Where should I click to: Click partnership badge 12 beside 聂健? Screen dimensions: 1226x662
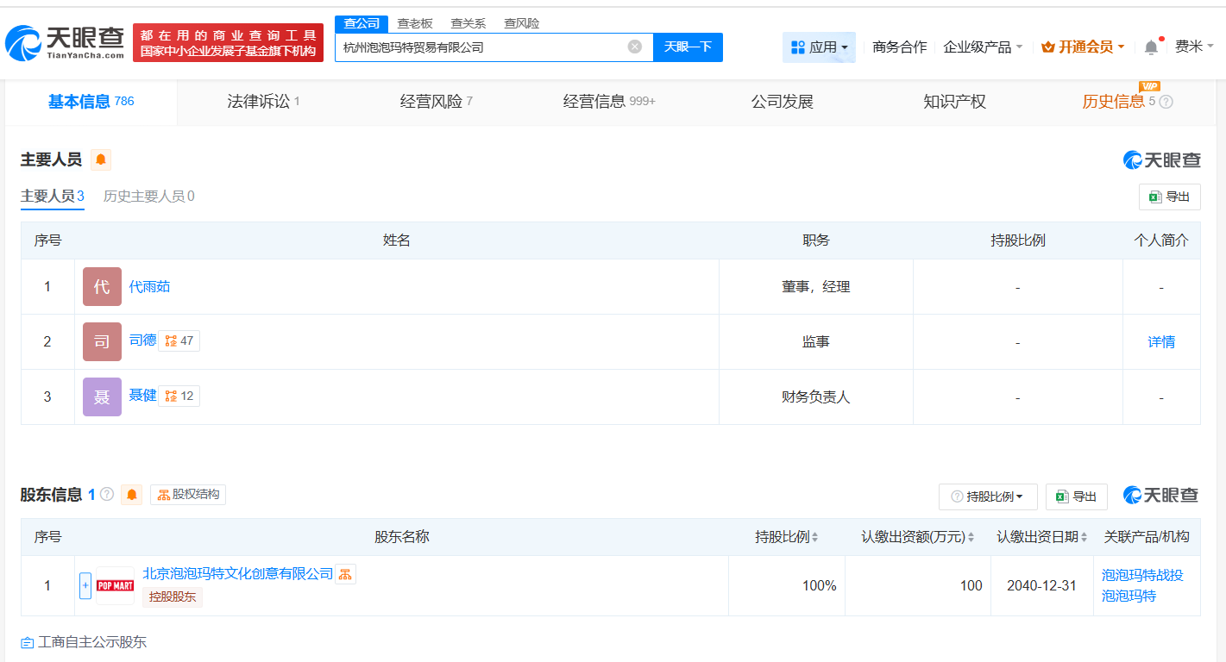pyautogui.click(x=179, y=396)
